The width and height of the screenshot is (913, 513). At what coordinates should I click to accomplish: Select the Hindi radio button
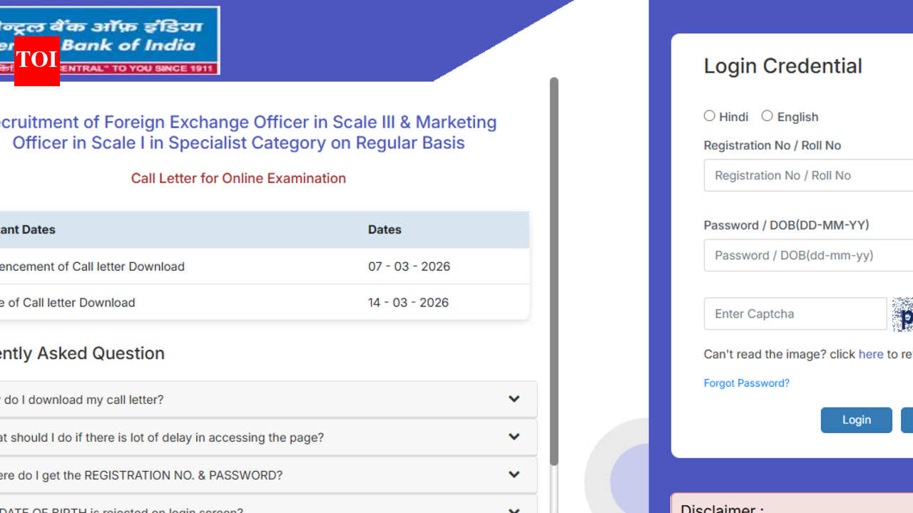click(710, 115)
